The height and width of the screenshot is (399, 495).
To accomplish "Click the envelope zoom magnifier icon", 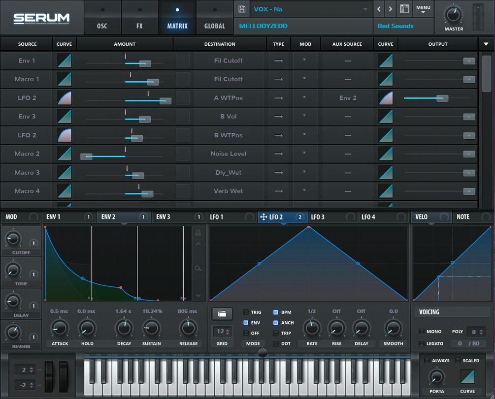I will [198, 269].
